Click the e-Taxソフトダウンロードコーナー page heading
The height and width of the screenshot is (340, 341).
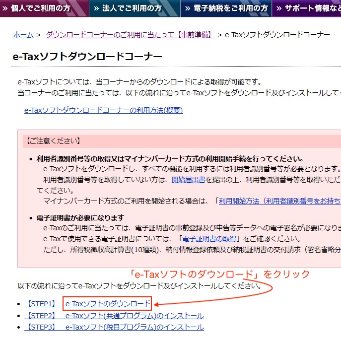click(87, 57)
